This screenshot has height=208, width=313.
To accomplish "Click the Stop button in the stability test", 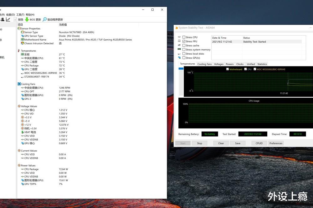I will [x=200, y=143].
